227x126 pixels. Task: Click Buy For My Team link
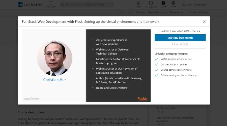pyautogui.click(x=199, y=12)
